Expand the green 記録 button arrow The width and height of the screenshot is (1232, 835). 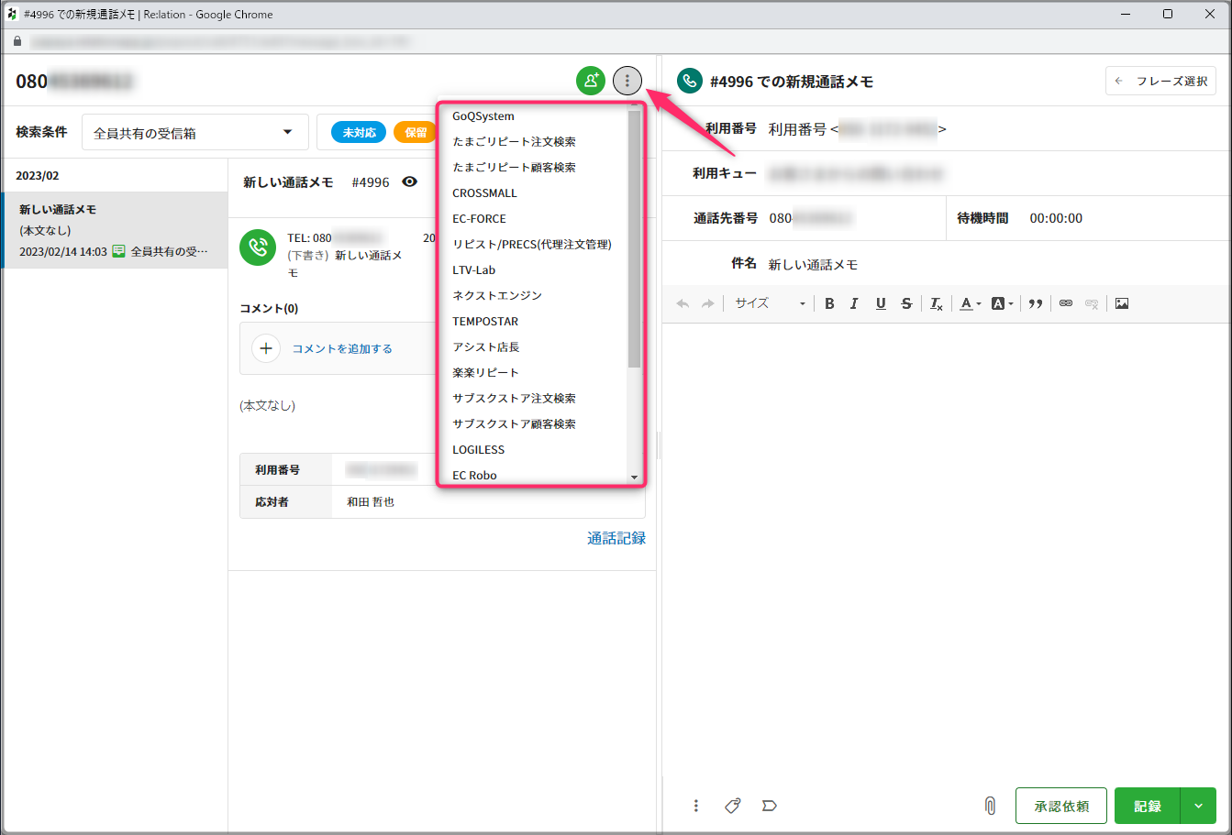[1198, 806]
